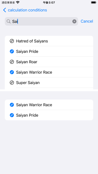Select the Saiyan Roar result text
Viewport: 98px width, 174px height.
pos(27,62)
